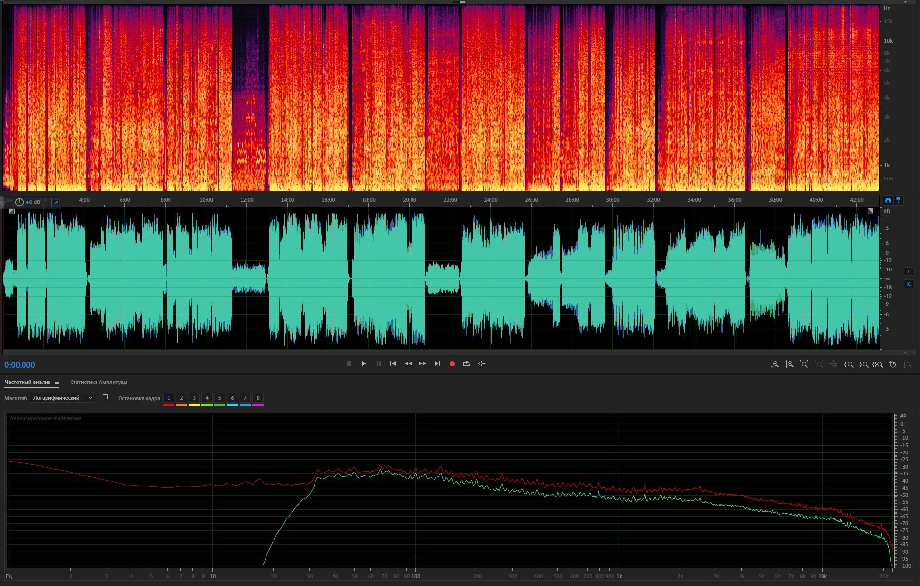Viewport: 920px width, 586px height.
Task: Click the Fast Forward button
Action: 422,364
